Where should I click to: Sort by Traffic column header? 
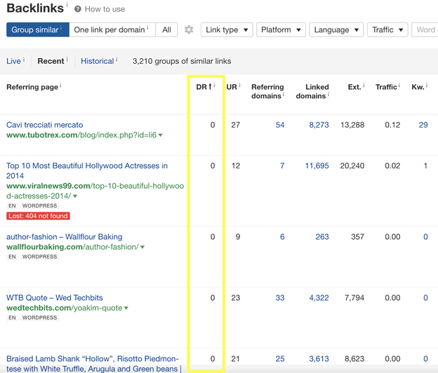(x=386, y=87)
